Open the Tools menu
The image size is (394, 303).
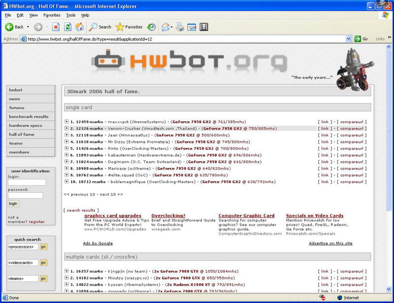(71, 15)
